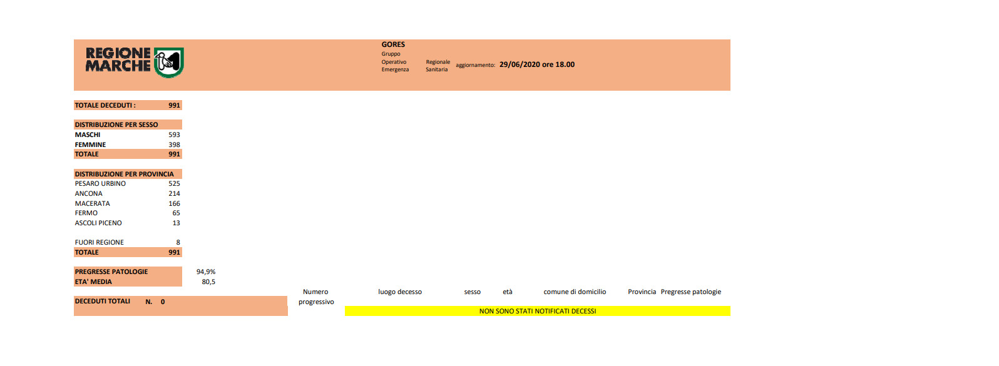Viewport: 999px width, 366px height.
Task: Click the luogo decesso column header
Action: [x=400, y=292]
